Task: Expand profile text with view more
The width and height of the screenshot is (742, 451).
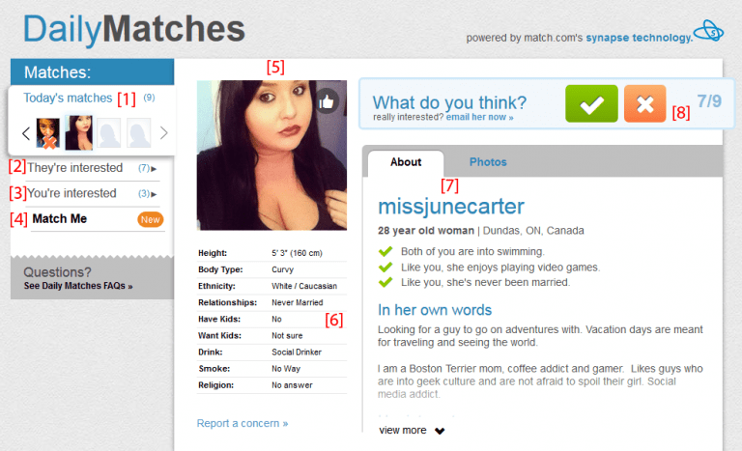Action: (412, 430)
